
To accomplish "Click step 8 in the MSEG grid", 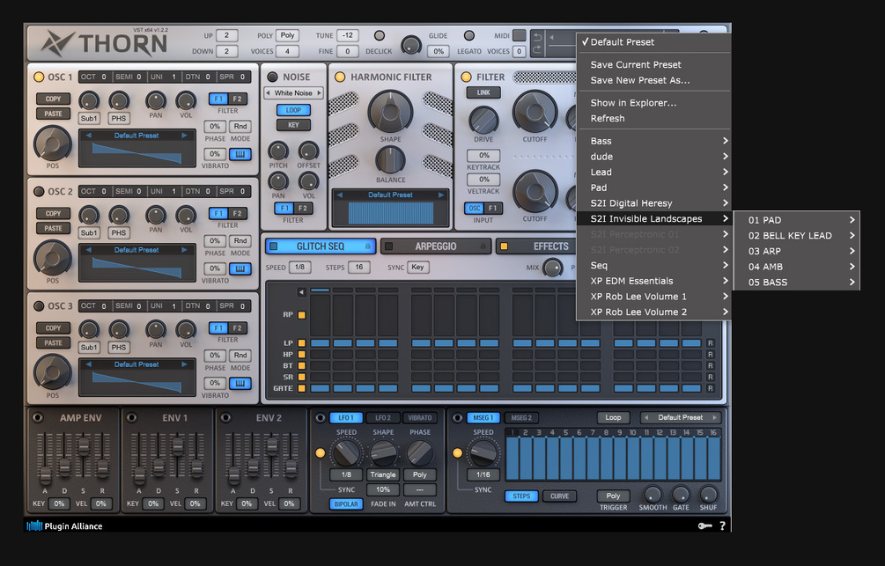I will tap(606, 454).
